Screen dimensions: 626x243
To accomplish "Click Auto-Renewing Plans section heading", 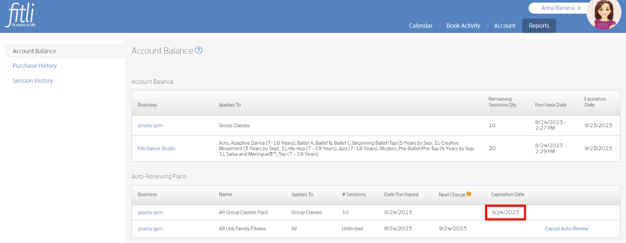I will (159, 176).
